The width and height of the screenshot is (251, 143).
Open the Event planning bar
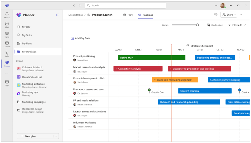point(241,113)
